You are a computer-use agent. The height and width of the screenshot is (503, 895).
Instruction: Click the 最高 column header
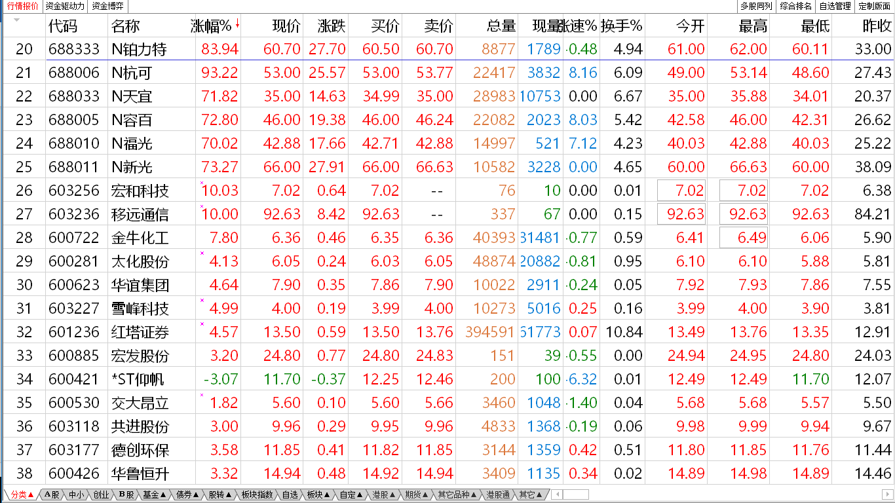click(x=753, y=26)
